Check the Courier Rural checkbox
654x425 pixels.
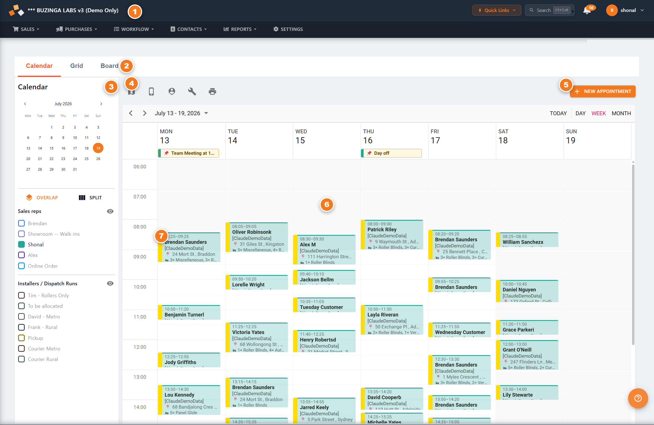coord(21,359)
